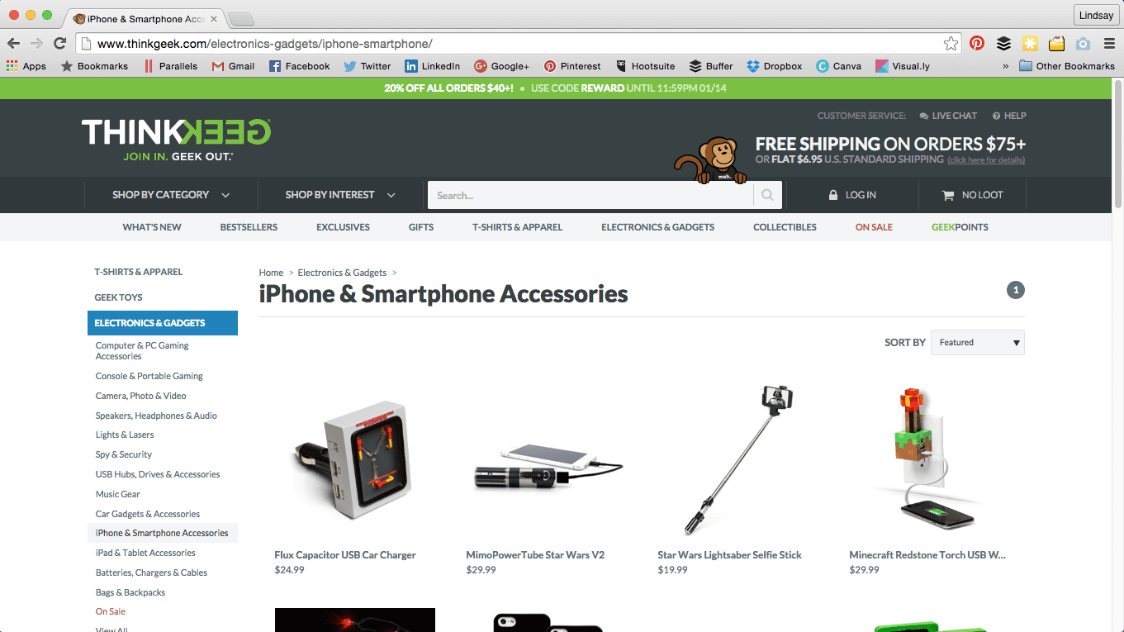
Task: Reload the page with refresh icon
Action: pyautogui.click(x=59, y=44)
